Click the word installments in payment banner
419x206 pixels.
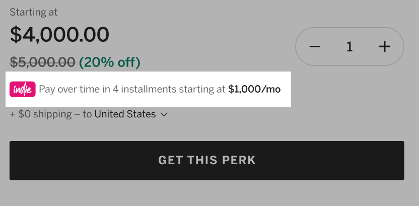pyautogui.click(x=149, y=89)
